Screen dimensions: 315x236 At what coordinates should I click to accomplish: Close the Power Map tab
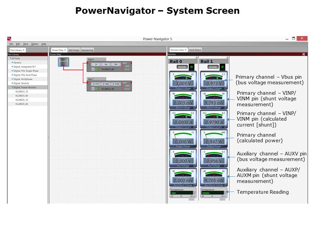click(65, 50)
